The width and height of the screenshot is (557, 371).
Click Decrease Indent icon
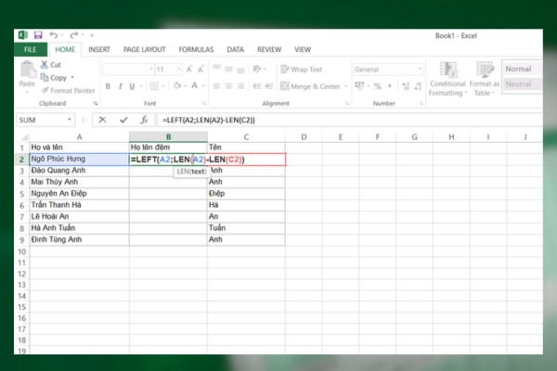click(257, 86)
